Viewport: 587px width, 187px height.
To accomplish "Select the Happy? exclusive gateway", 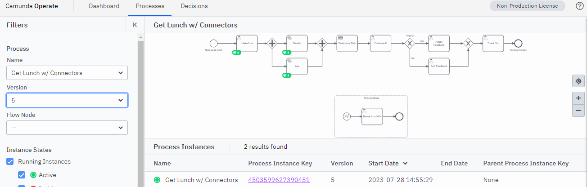I will [410, 43].
